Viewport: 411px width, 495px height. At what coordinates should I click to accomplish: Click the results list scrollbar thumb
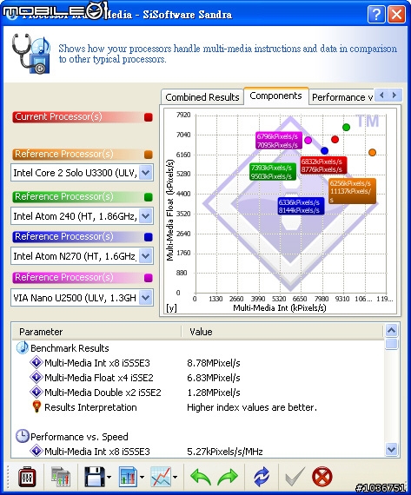(x=392, y=344)
